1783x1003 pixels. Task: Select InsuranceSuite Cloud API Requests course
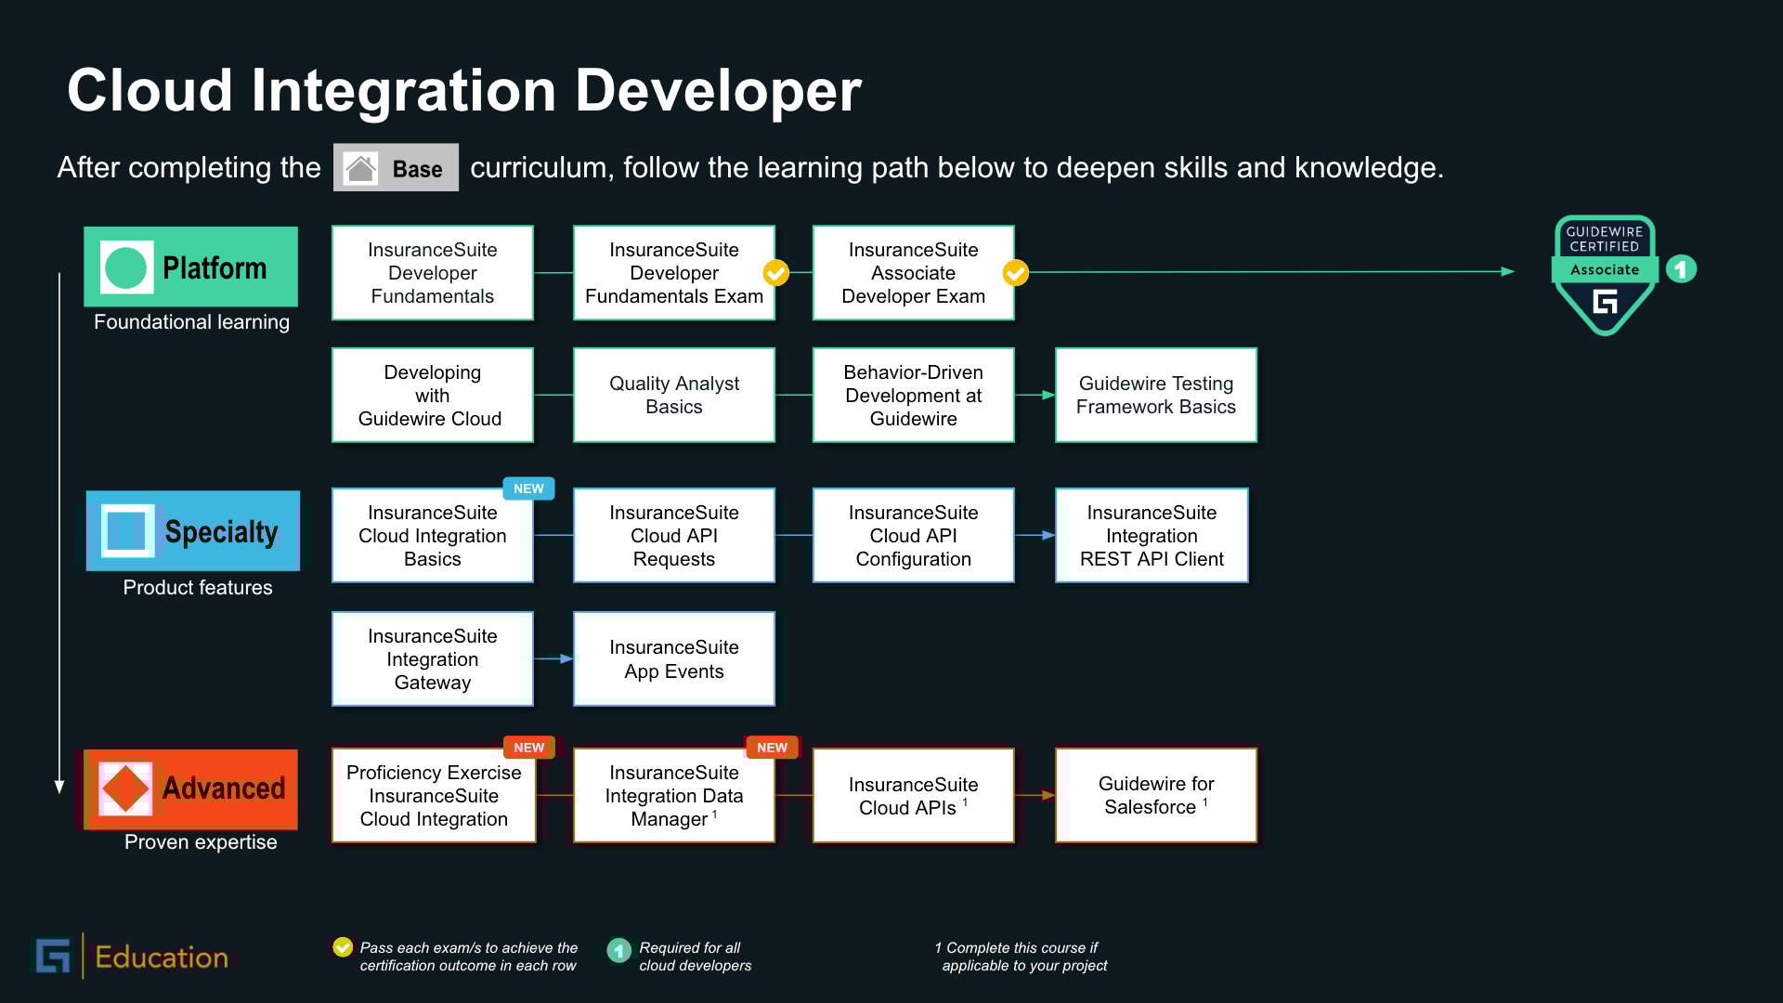tap(674, 536)
